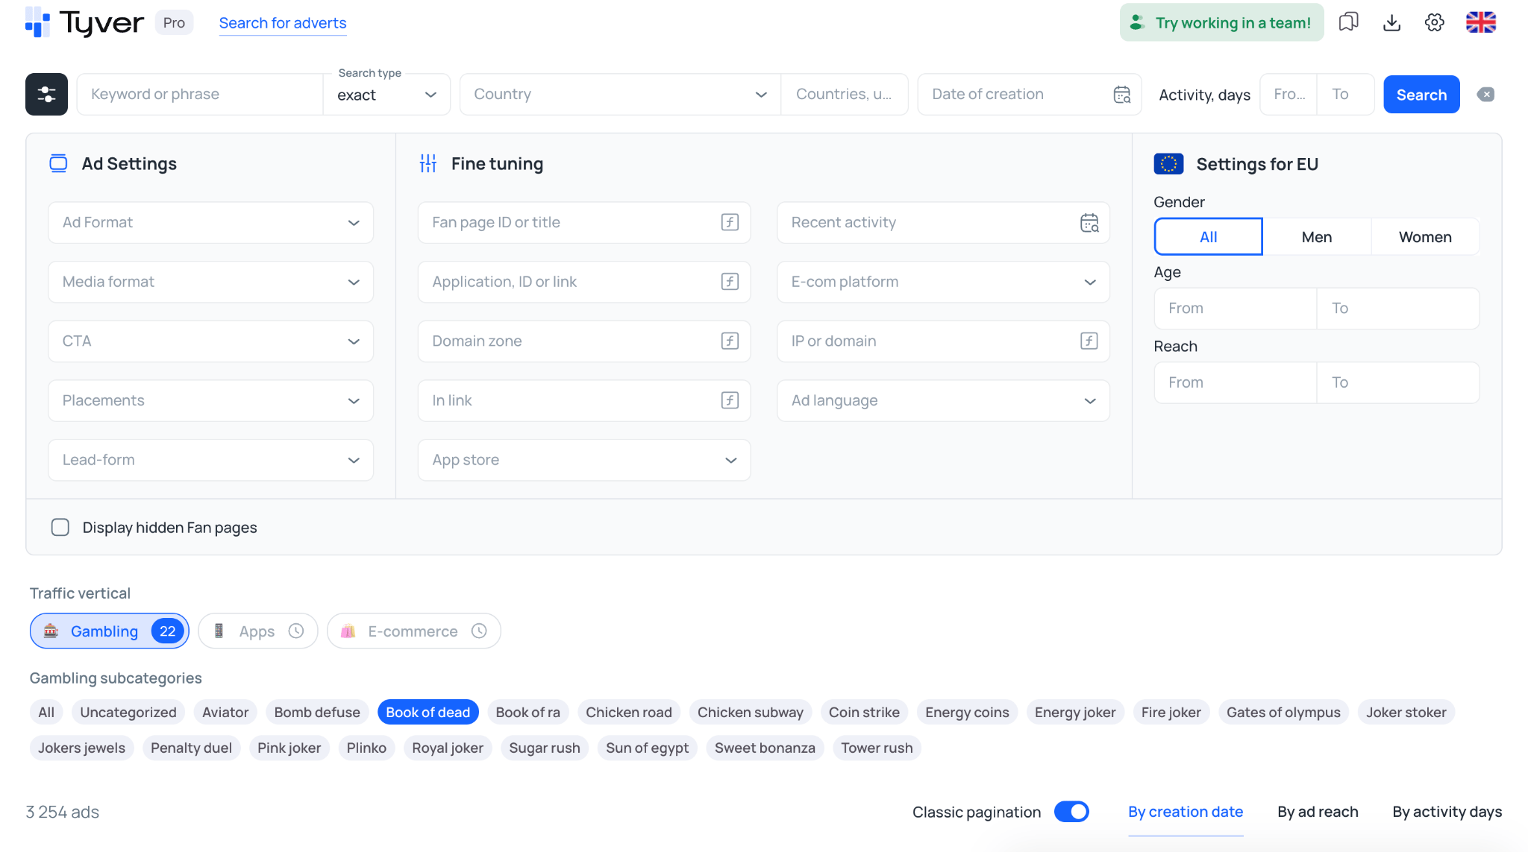Open the Ad language dropdown
The width and height of the screenshot is (1528, 852).
(943, 400)
